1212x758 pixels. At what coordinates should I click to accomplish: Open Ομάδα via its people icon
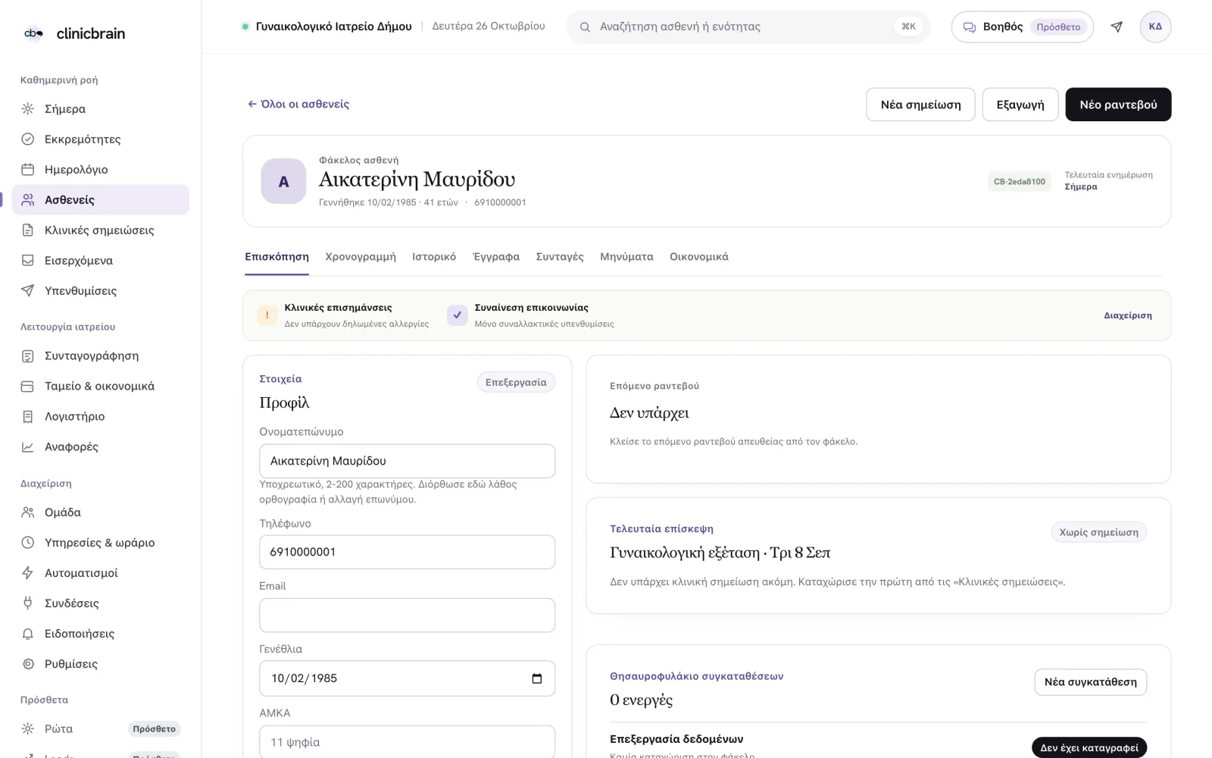(28, 512)
